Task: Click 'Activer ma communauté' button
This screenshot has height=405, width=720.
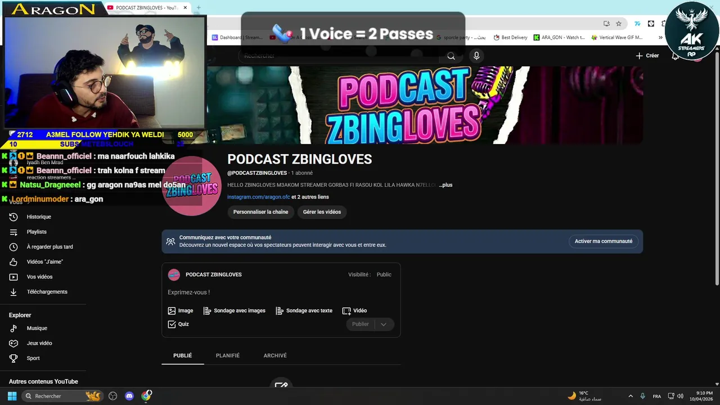Action: 604,241
